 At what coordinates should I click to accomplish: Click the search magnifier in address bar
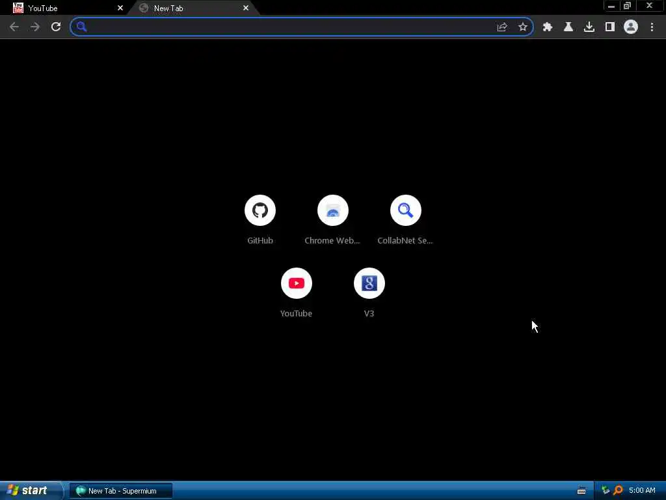[81, 27]
